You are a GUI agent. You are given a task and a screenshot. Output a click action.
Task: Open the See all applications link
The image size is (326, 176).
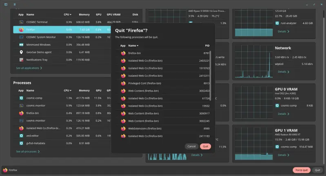29,68
